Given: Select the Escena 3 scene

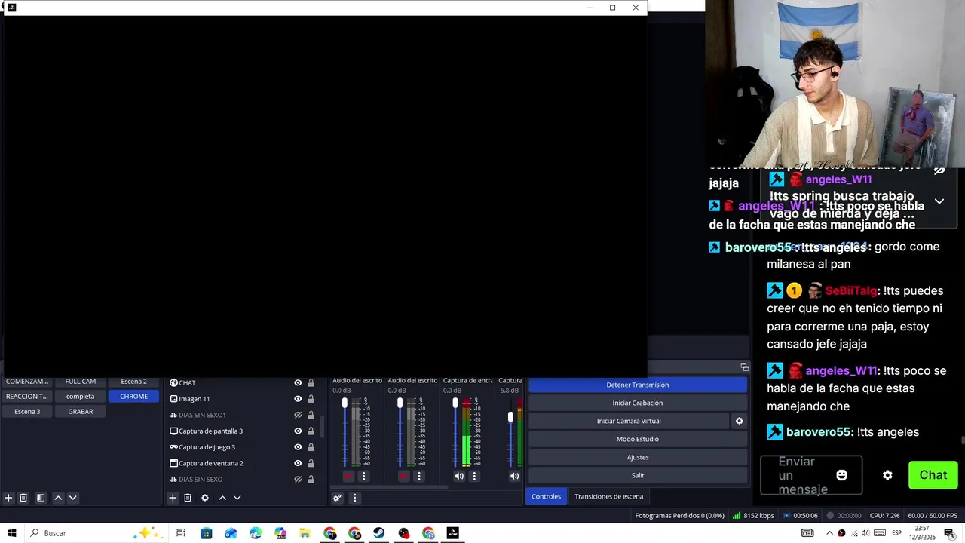Looking at the screenshot, I should (27, 412).
